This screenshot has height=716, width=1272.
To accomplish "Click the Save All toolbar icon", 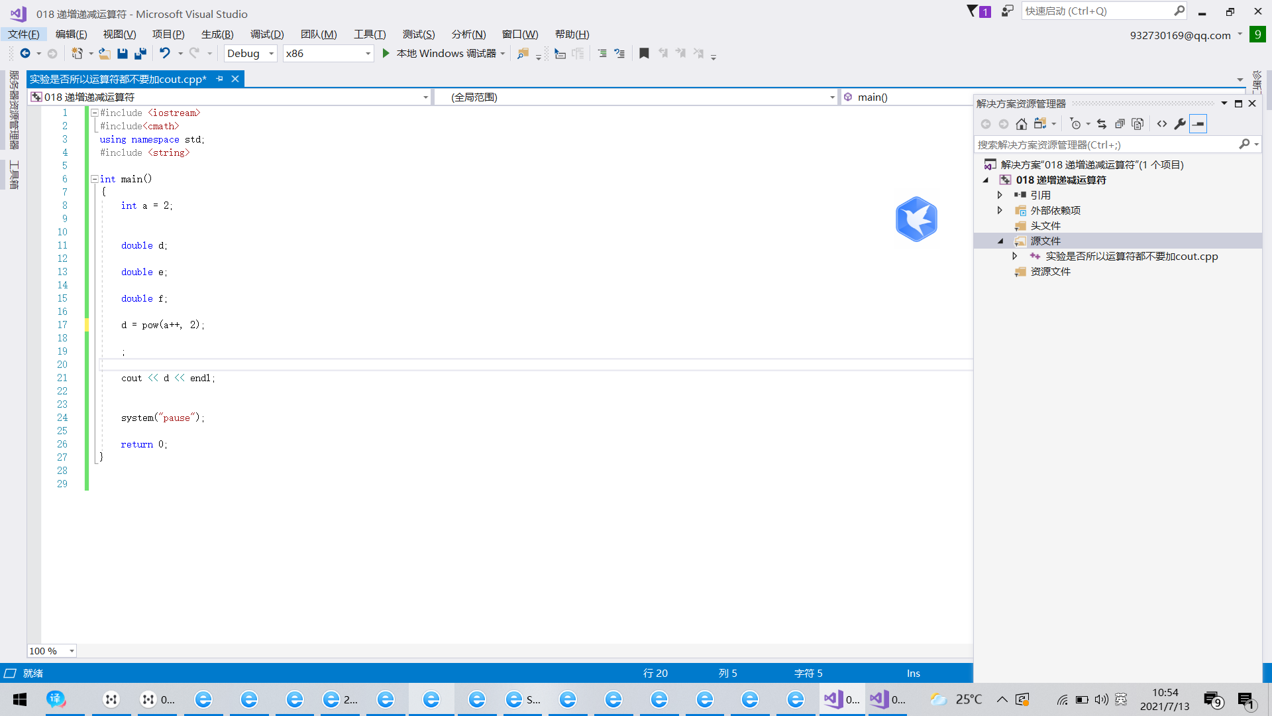I will (x=140, y=54).
